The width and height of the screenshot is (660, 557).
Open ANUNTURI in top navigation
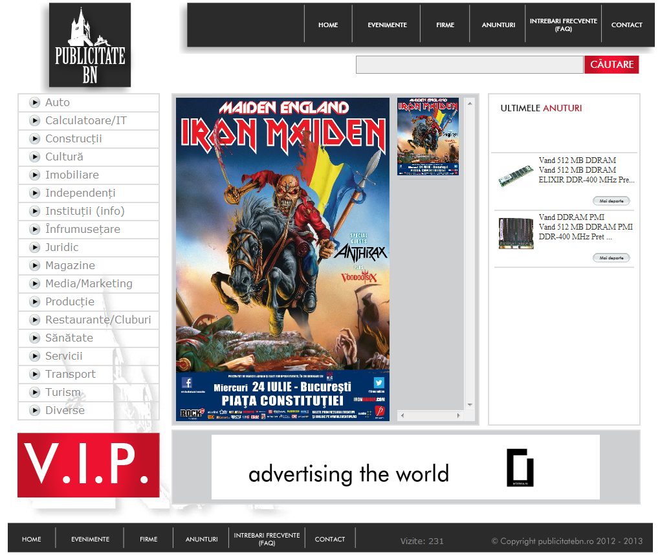(x=498, y=25)
